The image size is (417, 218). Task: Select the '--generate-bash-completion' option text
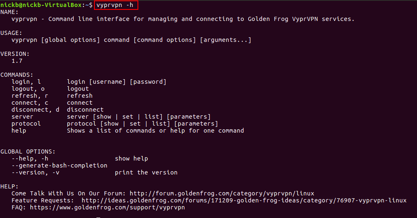click(60, 165)
